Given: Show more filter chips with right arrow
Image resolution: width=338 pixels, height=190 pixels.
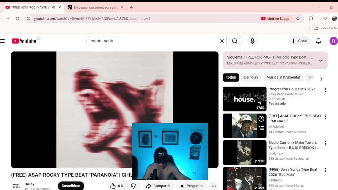Looking at the screenshot, I should [321, 79].
